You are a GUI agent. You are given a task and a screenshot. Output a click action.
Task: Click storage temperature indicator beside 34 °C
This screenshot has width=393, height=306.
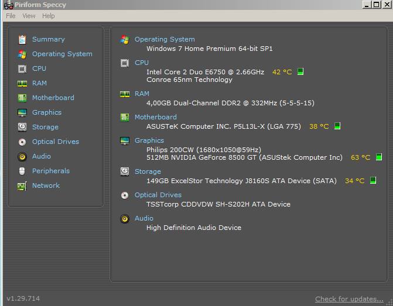click(373, 180)
